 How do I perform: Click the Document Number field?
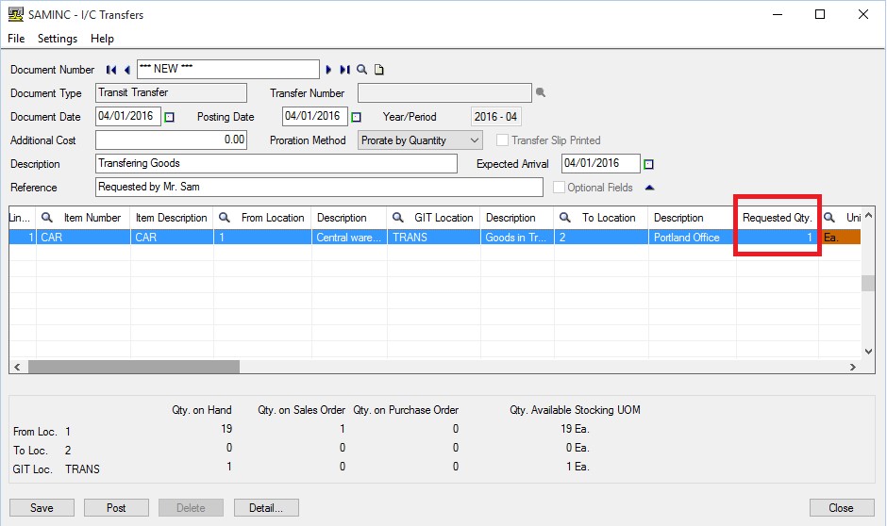228,69
